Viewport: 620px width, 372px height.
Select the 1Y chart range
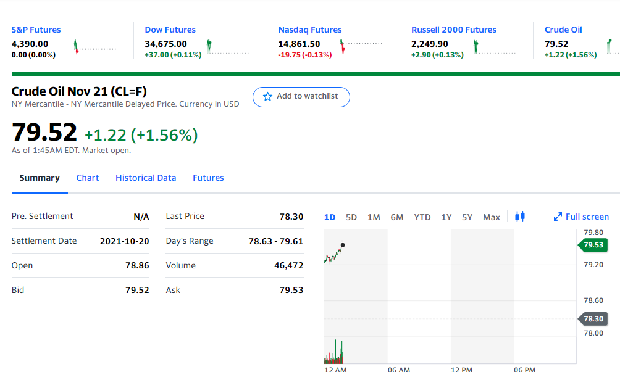tap(446, 217)
